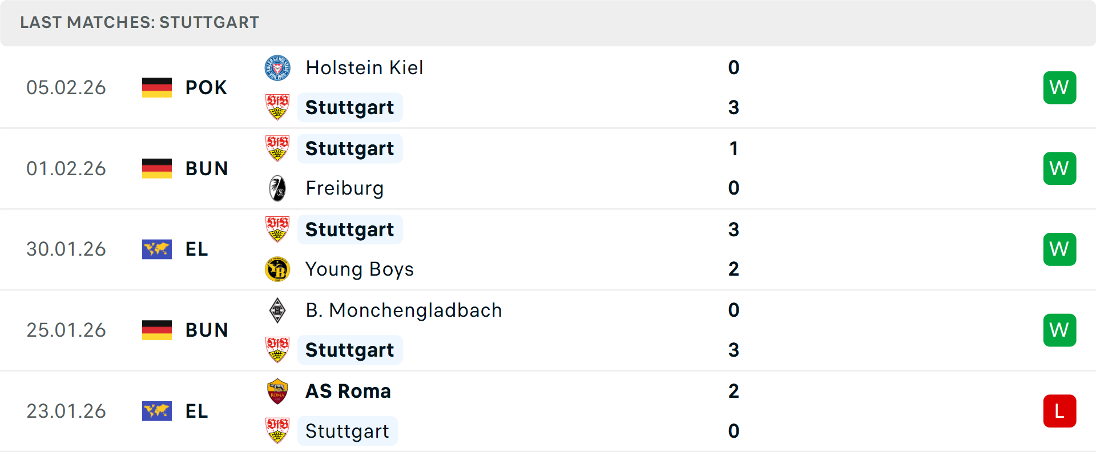The width and height of the screenshot is (1096, 452).
Task: Click the red L result badge
Action: (1059, 411)
